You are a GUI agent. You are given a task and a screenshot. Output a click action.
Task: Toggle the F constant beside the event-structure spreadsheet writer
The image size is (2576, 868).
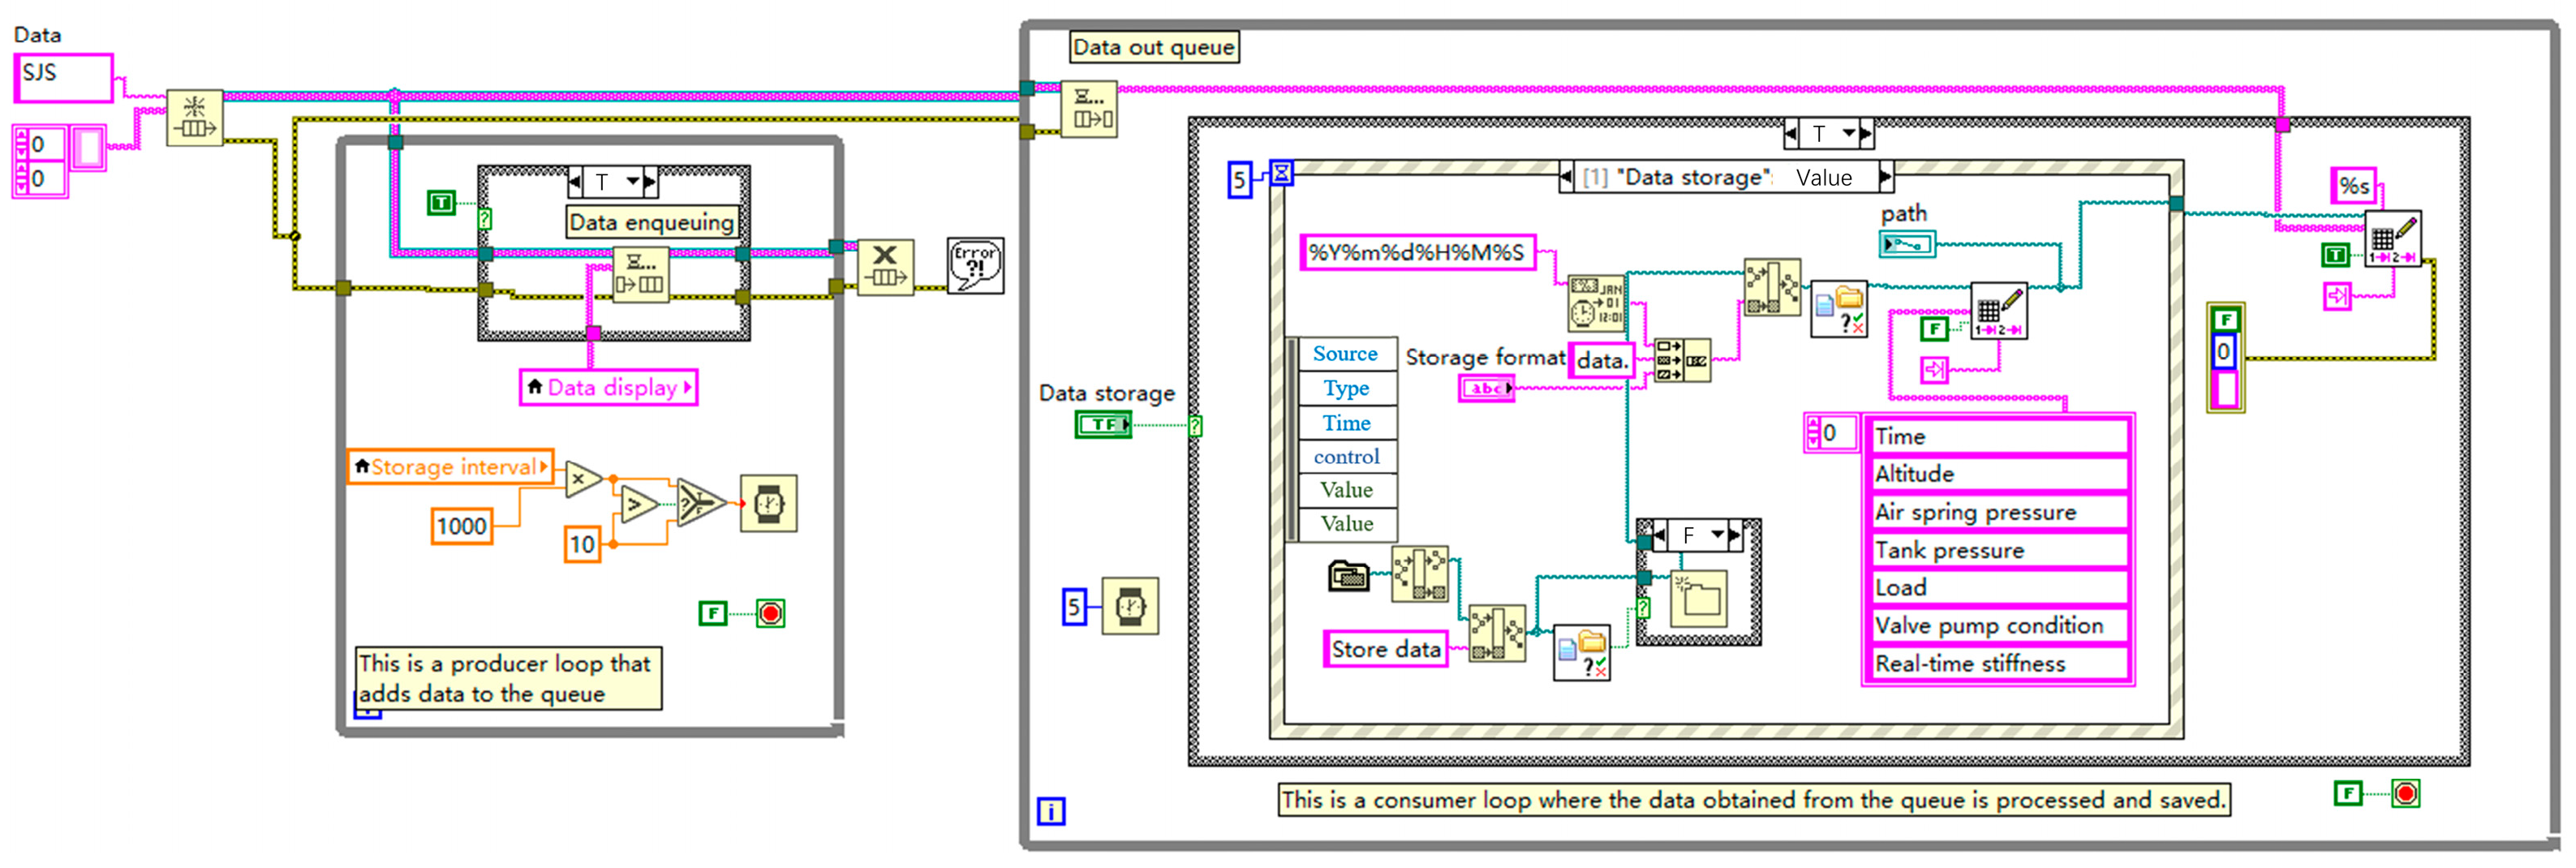(1935, 328)
